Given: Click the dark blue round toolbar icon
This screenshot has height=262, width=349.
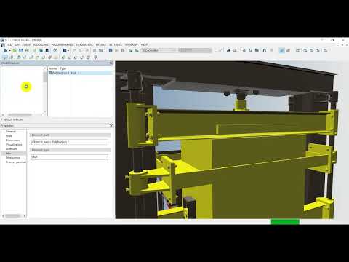Looking at the screenshot, I should pyautogui.click(x=65, y=50).
